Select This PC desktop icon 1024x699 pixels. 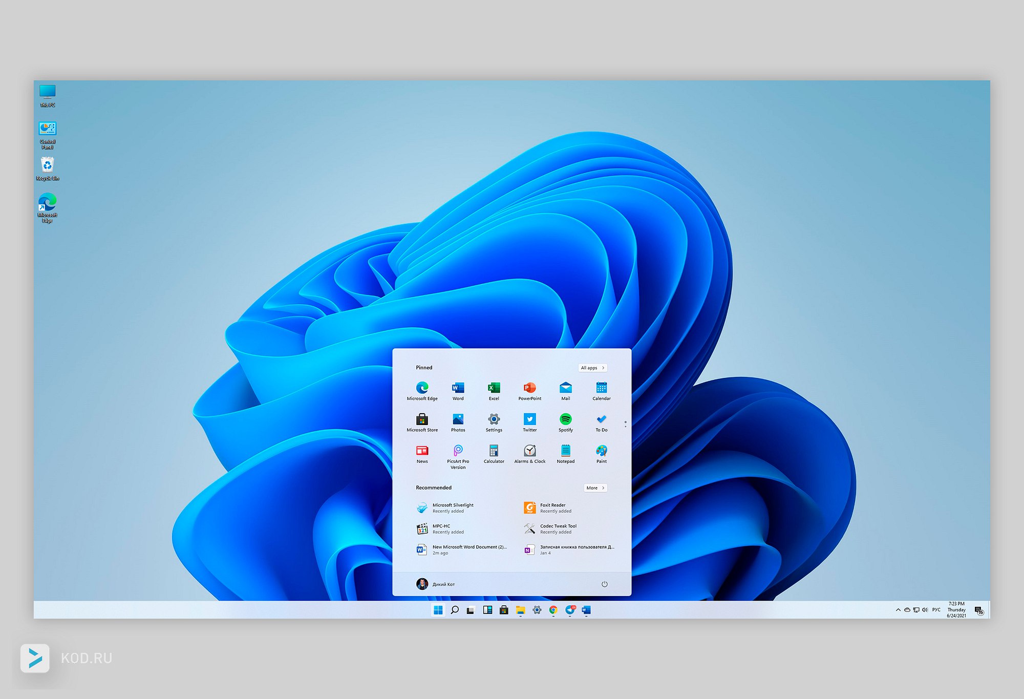47,96
